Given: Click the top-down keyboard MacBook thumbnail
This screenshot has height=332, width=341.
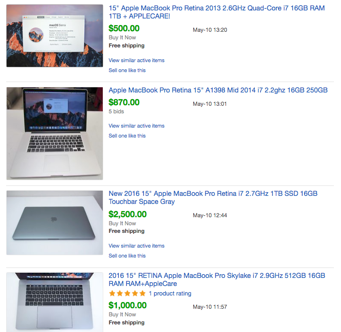Looking at the screenshot, I should [54, 302].
